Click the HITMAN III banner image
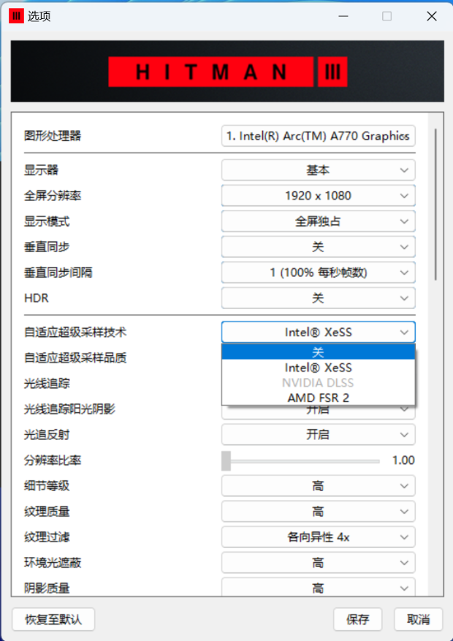 pos(227,71)
